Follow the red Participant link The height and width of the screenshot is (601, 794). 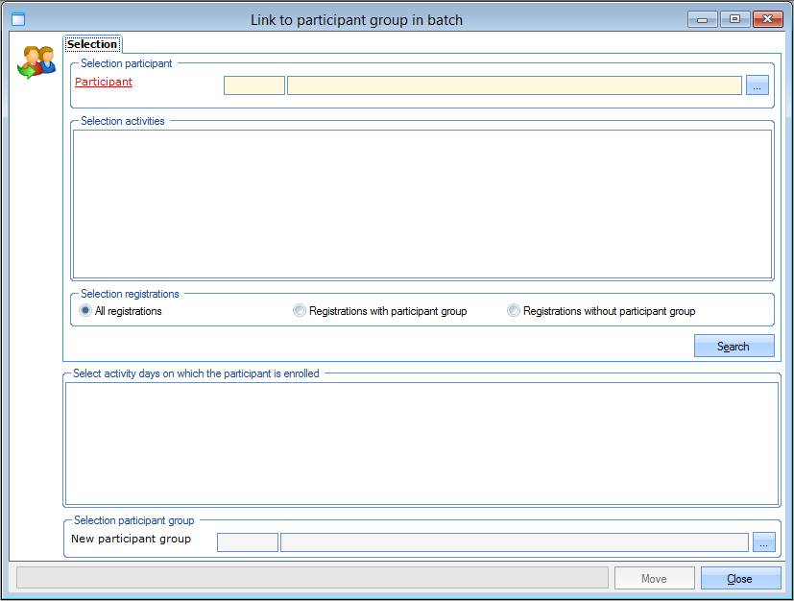pos(104,83)
